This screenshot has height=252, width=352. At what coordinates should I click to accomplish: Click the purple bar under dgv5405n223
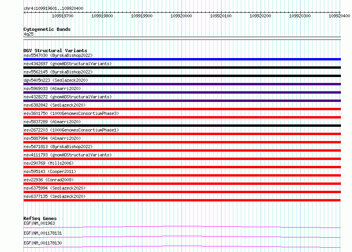pos(182,84)
